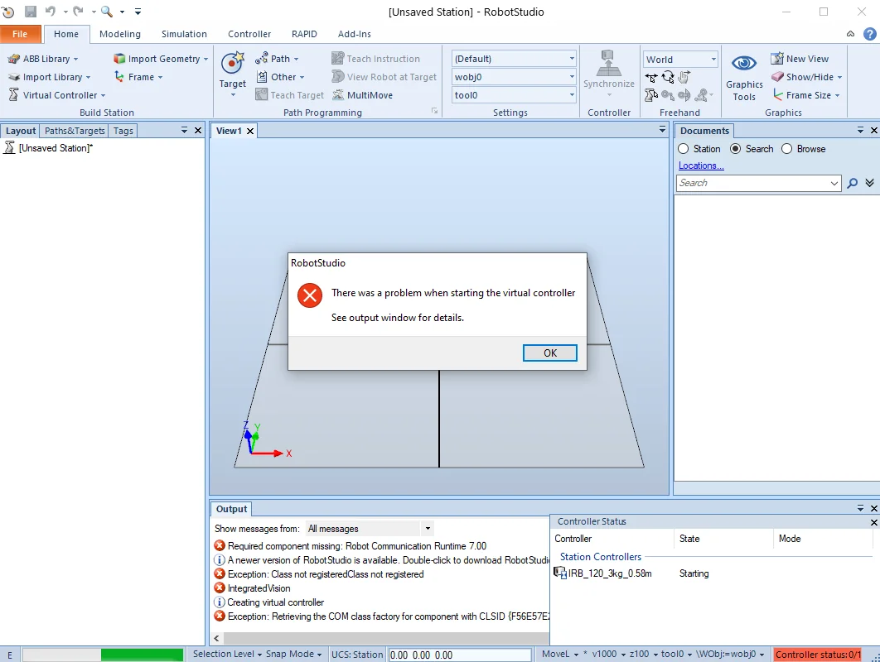Screen dimensions: 880x662
Task: Select the freehand Move tool
Action: (651, 77)
